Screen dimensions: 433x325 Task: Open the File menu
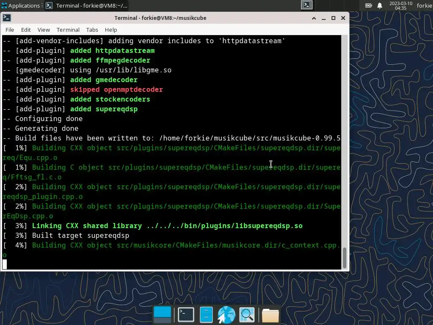coord(10,30)
